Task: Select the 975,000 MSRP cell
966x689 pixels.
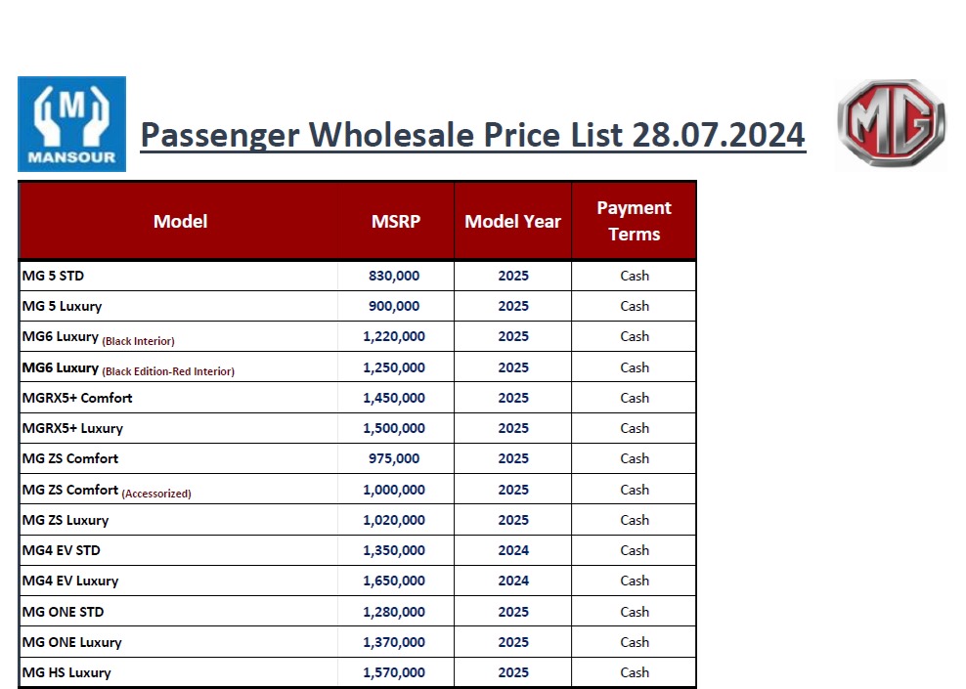Action: [x=394, y=458]
